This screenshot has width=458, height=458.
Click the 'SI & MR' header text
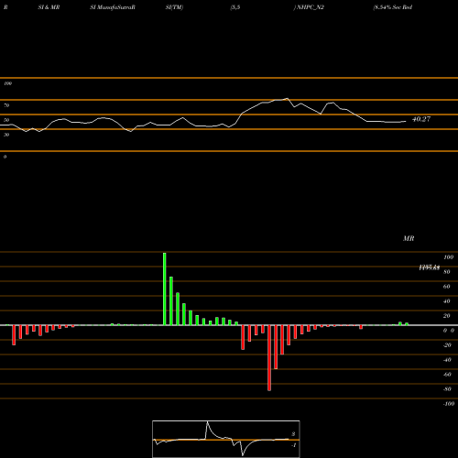pyautogui.click(x=49, y=7)
